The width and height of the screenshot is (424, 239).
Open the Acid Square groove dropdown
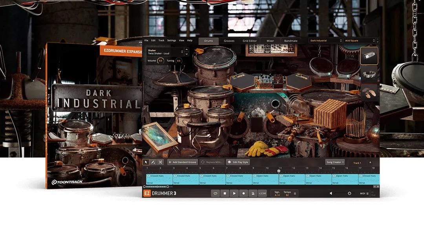click(358, 41)
